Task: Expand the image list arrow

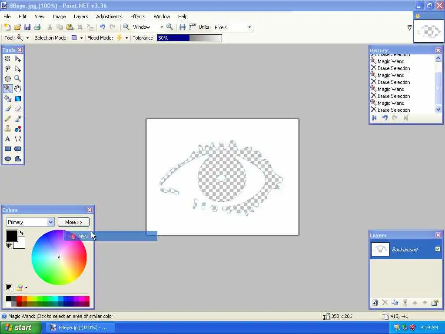Action: (x=409, y=27)
